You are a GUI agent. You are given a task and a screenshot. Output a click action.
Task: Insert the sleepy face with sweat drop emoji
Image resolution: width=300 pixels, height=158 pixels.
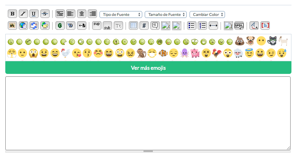(x=282, y=53)
